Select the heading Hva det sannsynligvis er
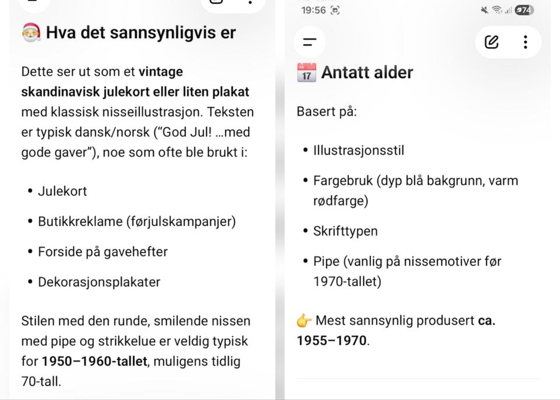560x400 pixels. [141, 33]
